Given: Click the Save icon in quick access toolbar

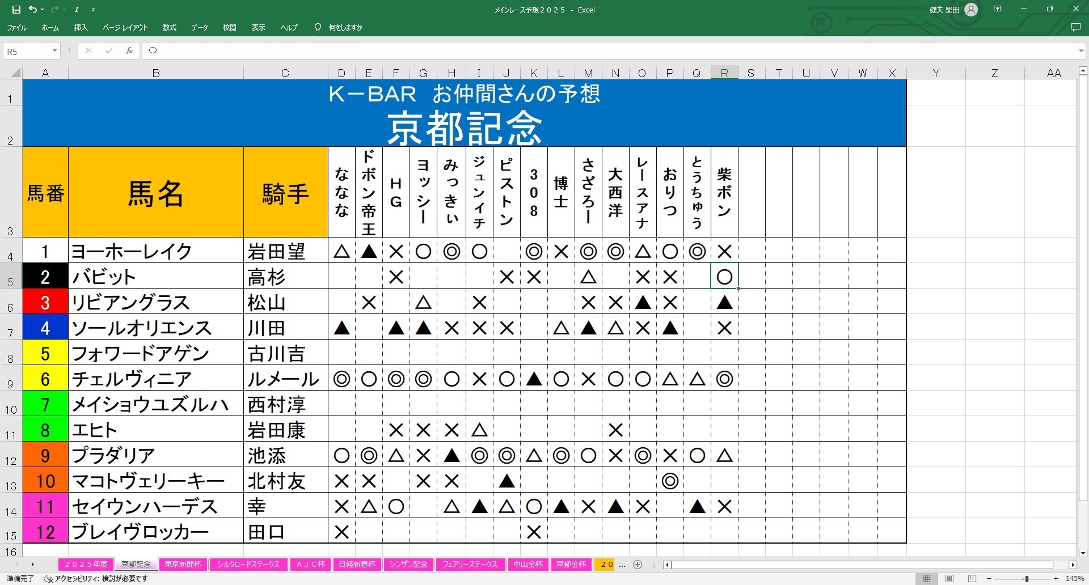Looking at the screenshot, I should (16, 10).
